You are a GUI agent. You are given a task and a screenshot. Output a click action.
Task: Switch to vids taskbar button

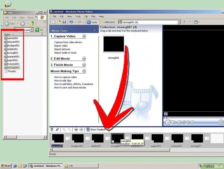point(81,166)
